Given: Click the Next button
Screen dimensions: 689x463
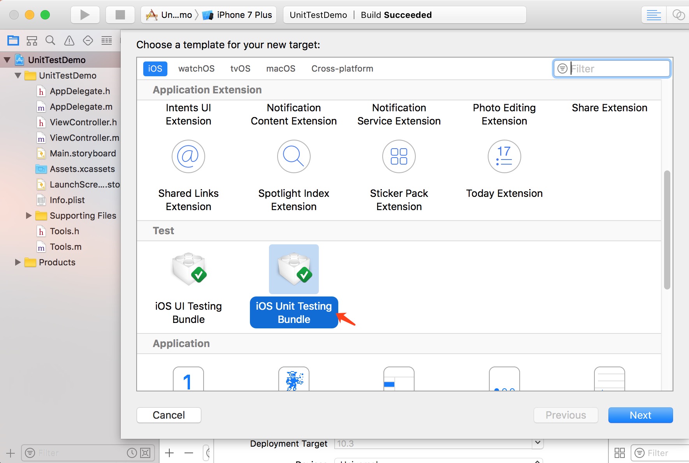Looking at the screenshot, I should (x=640, y=415).
